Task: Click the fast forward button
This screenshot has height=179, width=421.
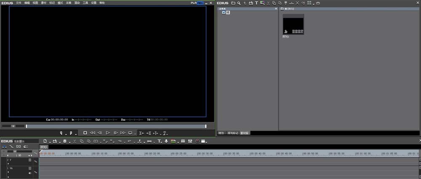Action: pyautogui.click(x=123, y=133)
